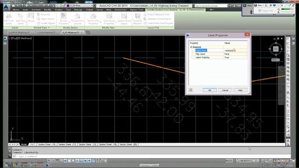299x168 pixels.
Task: Click Help in Label Properties dialog
Action: (x=240, y=90)
